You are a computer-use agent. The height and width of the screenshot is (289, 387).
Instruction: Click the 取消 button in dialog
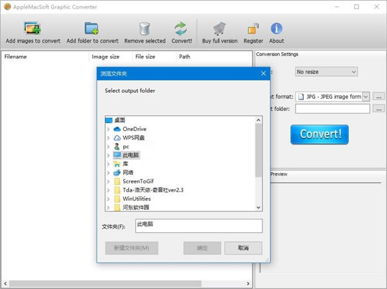click(243, 248)
